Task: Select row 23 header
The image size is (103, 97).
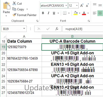Action: pyautogui.click(x=3, y=70)
